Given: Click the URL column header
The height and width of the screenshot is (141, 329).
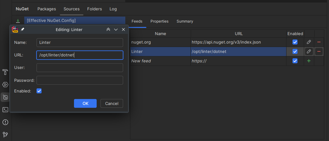Looking at the screenshot, I should tap(239, 34).
